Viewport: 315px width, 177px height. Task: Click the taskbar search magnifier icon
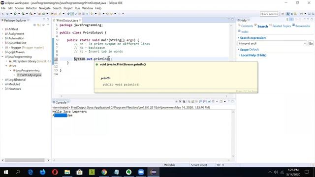coord(18,172)
